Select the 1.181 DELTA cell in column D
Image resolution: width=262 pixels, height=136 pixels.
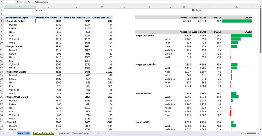point(102,72)
